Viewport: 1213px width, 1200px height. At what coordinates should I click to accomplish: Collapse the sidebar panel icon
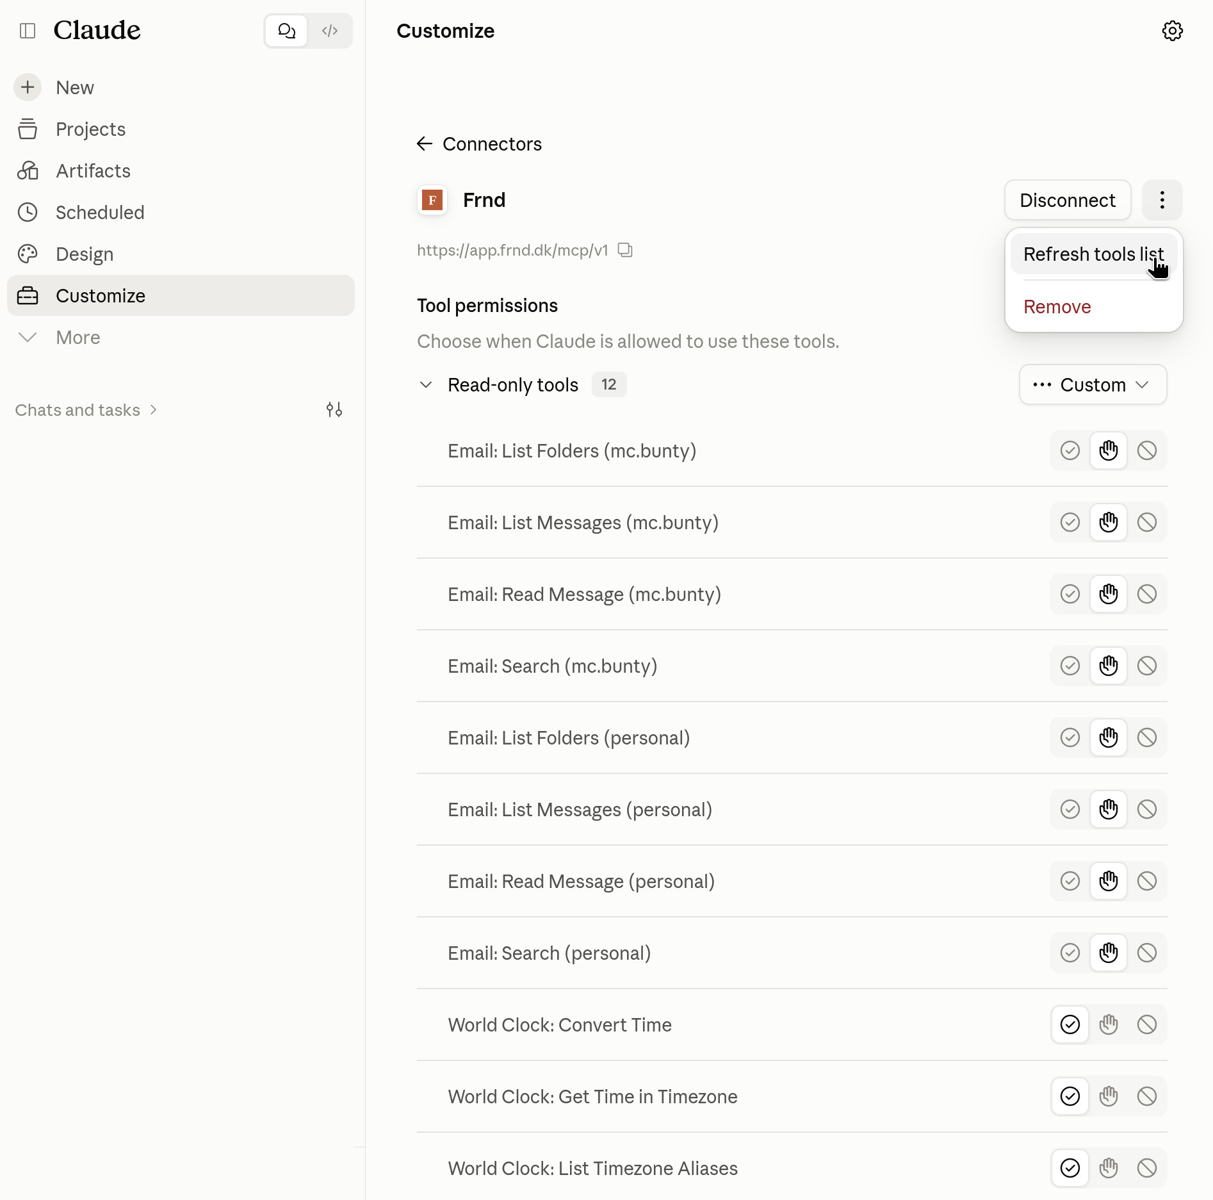click(28, 31)
